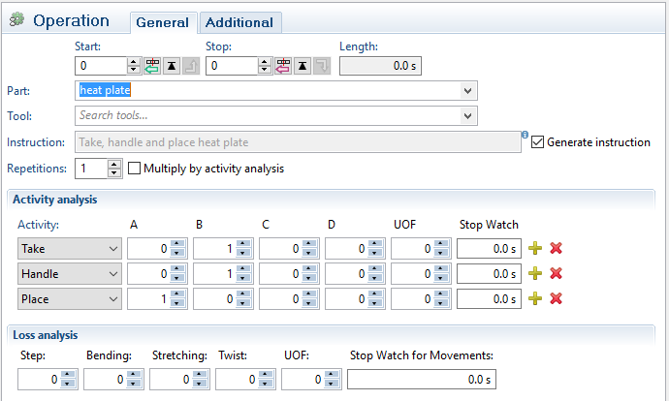Click the green arrow icon beside Start field
Viewport: 669px width, 401px height.
point(152,66)
